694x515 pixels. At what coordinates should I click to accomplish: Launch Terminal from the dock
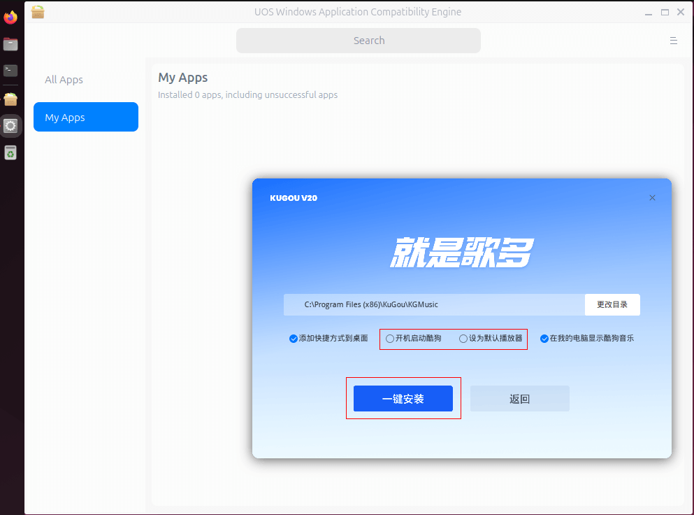pyautogui.click(x=10, y=71)
